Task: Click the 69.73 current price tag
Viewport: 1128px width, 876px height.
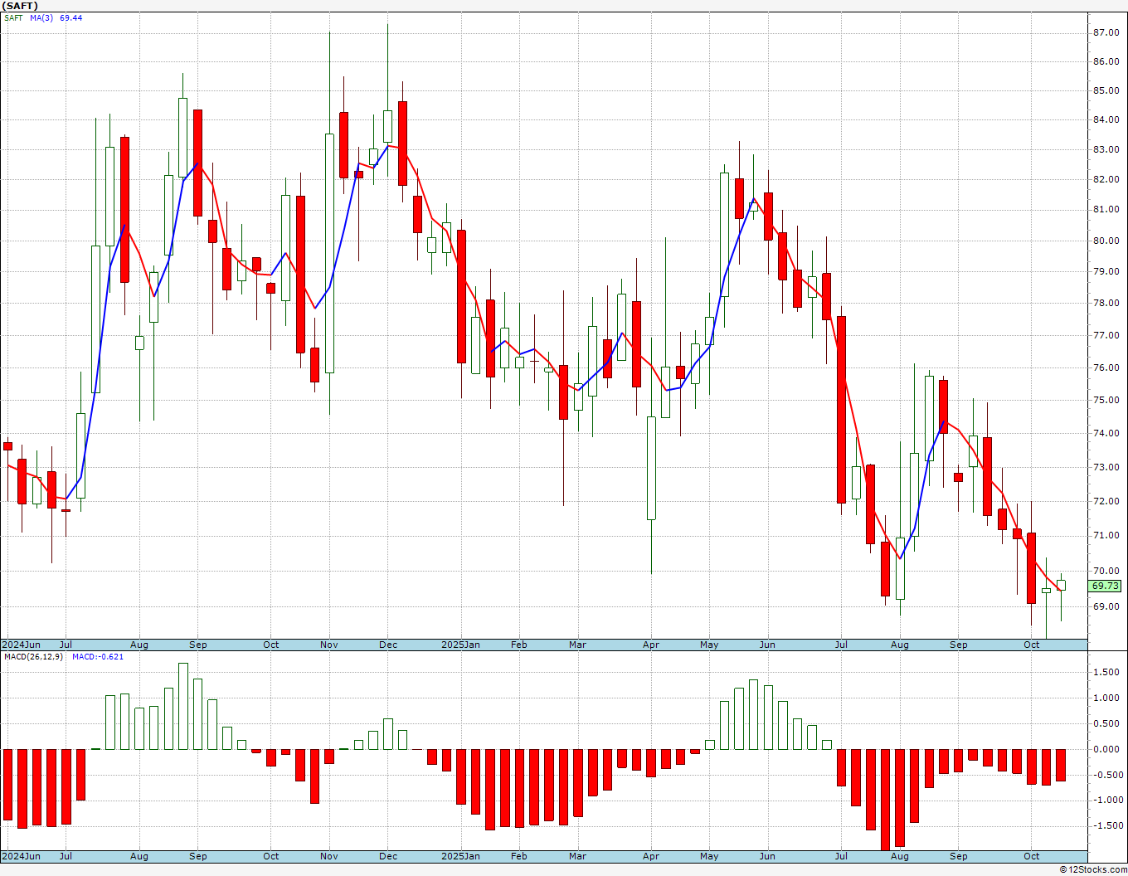Action: click(x=1105, y=586)
